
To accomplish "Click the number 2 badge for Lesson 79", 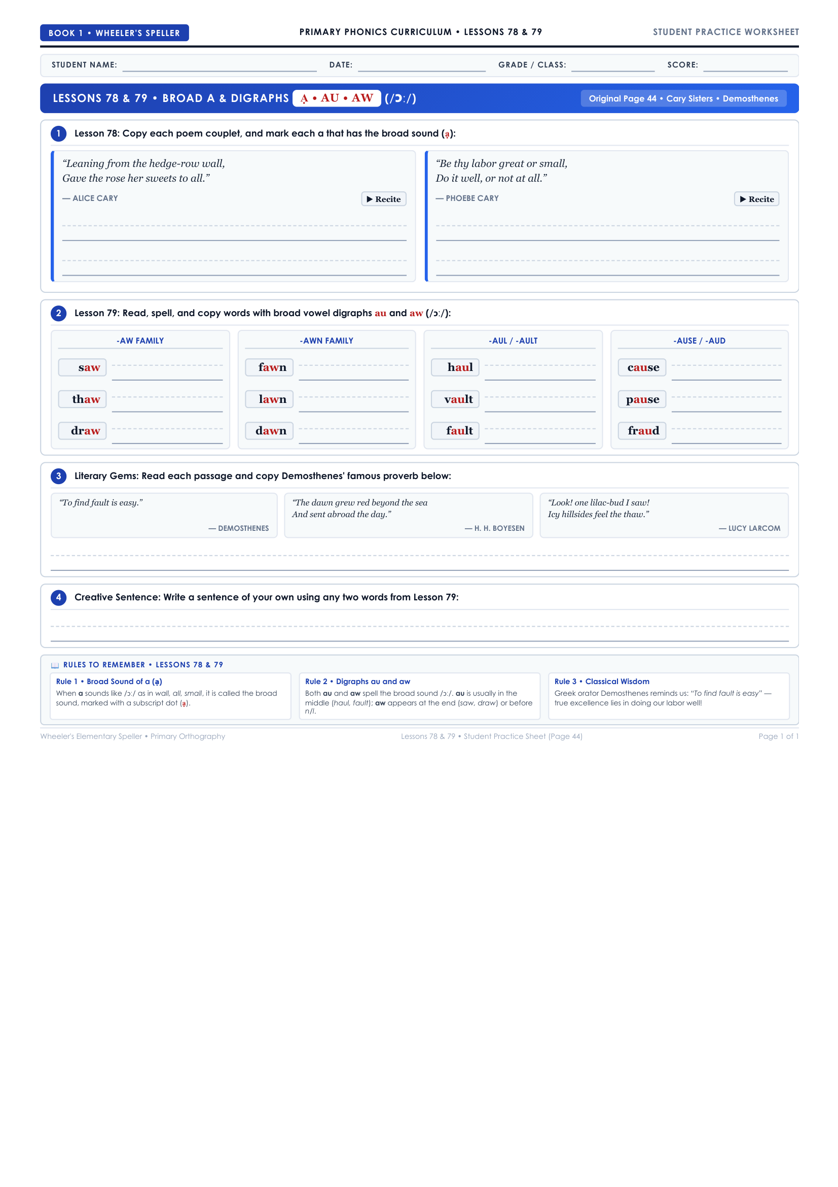I will click(58, 313).
